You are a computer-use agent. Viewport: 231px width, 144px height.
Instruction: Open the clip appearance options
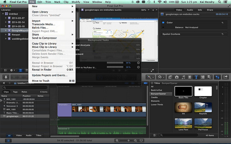(x=141, y=141)
